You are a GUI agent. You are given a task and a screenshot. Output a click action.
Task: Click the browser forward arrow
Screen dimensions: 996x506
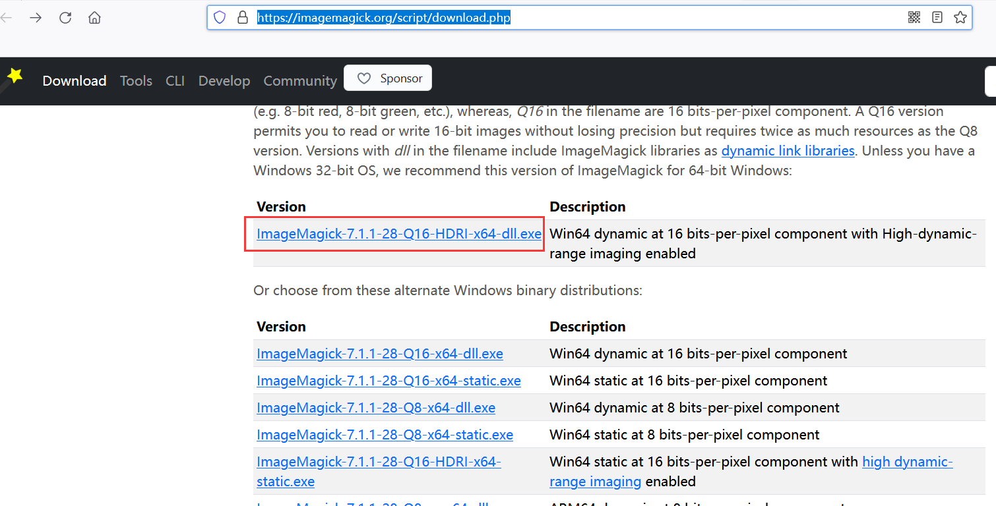pyautogui.click(x=36, y=18)
